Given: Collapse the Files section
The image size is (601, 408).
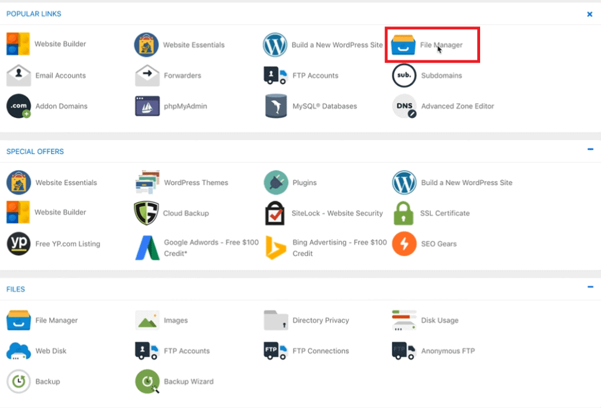Looking at the screenshot, I should click(590, 287).
